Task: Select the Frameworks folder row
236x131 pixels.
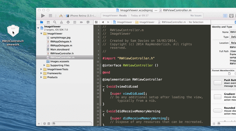Action: point(65,73)
